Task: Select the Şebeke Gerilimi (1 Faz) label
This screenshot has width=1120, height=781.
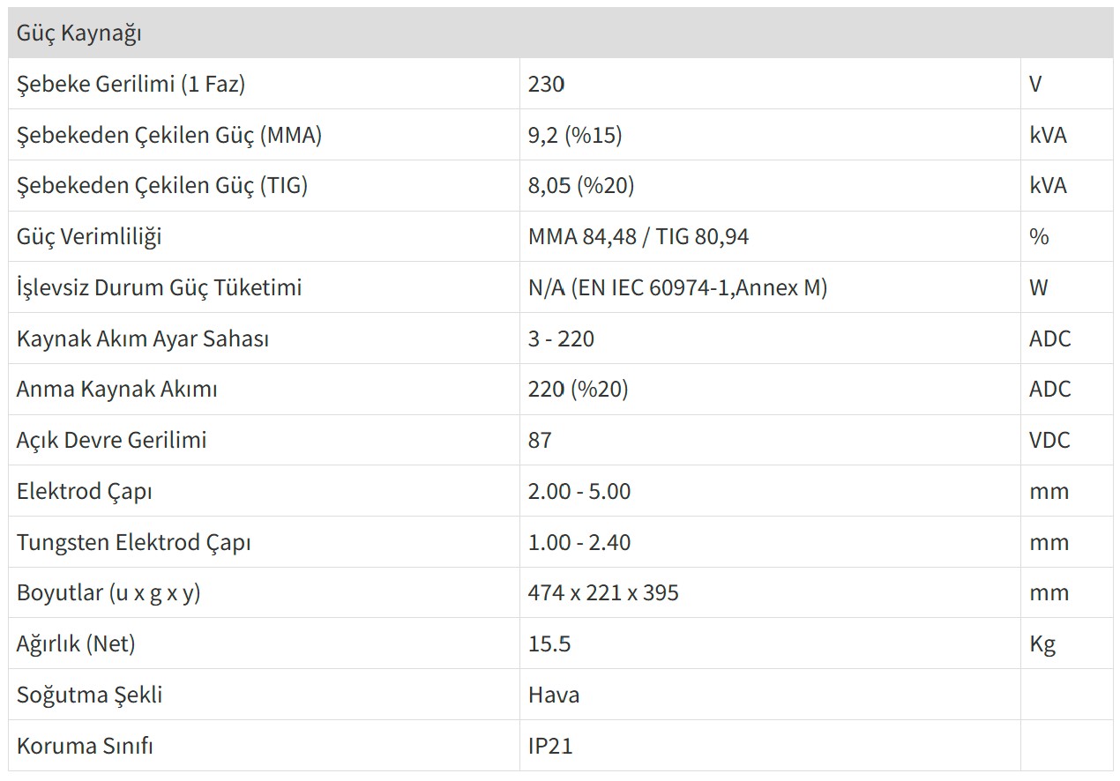Action: click(x=131, y=85)
